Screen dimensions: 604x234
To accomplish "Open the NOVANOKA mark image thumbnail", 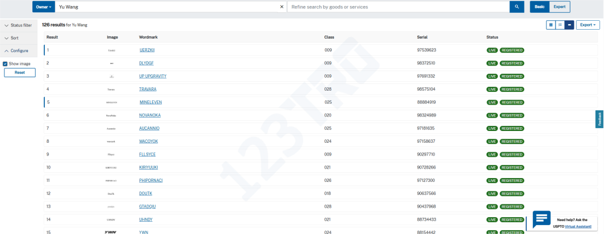I will tap(111, 116).
